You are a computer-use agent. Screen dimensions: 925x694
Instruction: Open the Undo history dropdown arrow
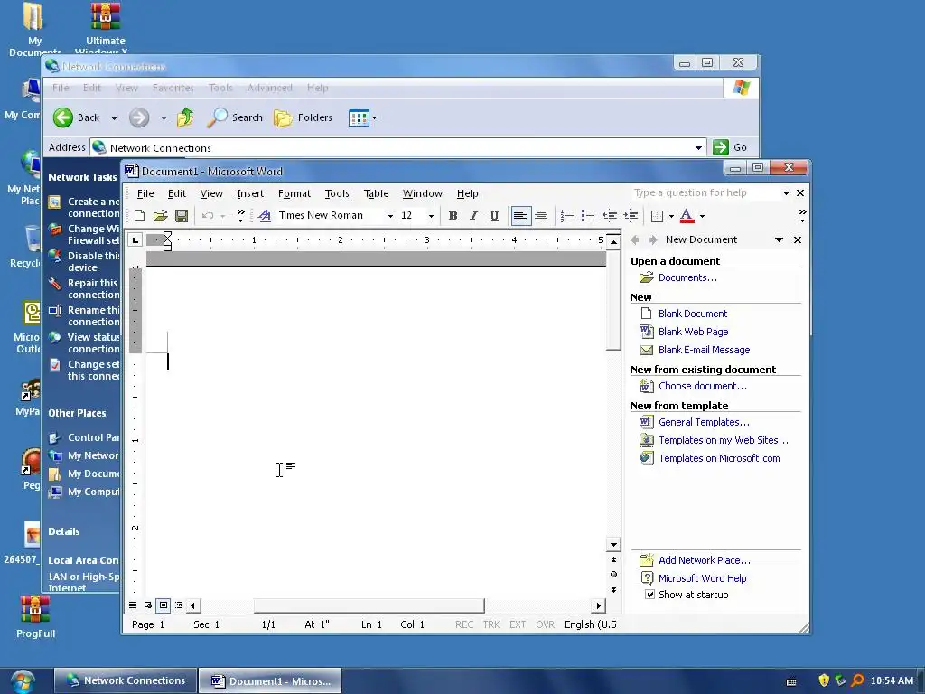point(222,217)
